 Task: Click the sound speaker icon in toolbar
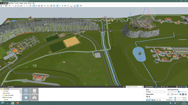[81, 5]
